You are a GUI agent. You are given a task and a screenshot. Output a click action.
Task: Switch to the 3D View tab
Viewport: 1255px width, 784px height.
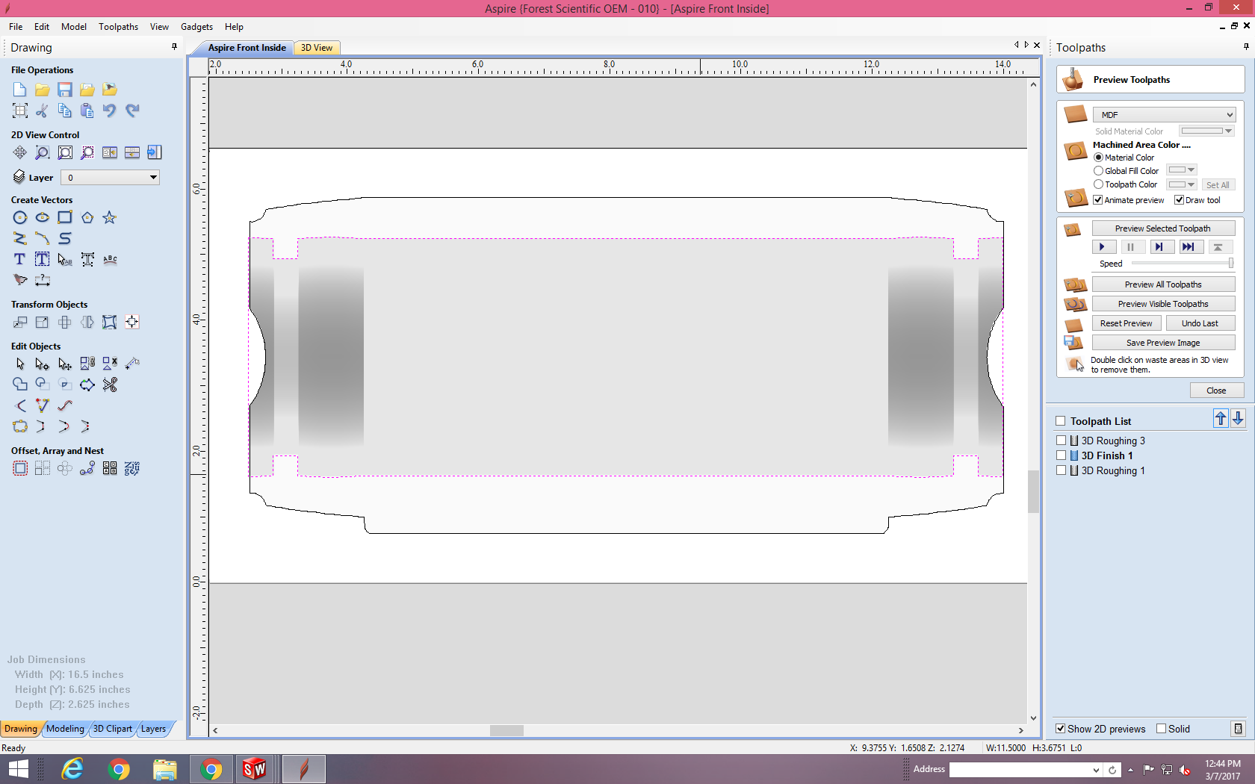coord(316,47)
